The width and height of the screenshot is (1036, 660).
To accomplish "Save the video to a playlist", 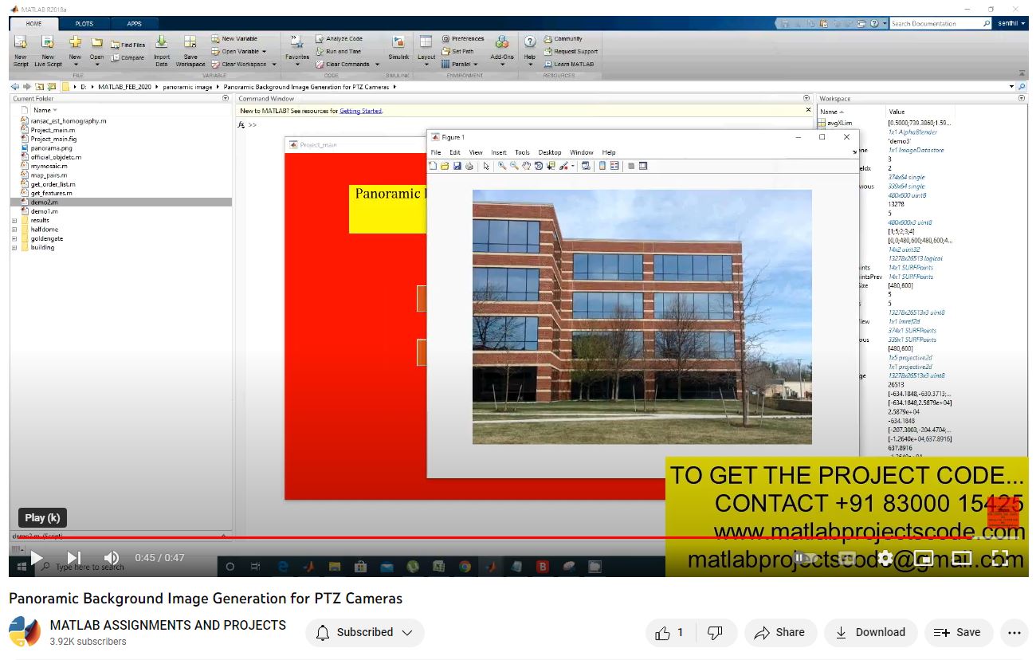I will pos(959,632).
